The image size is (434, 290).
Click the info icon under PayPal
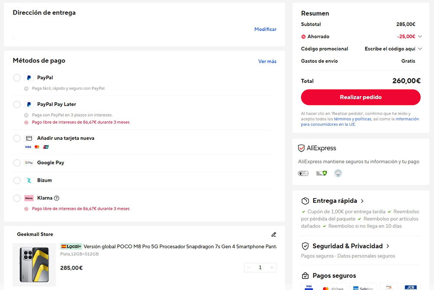(x=26, y=88)
